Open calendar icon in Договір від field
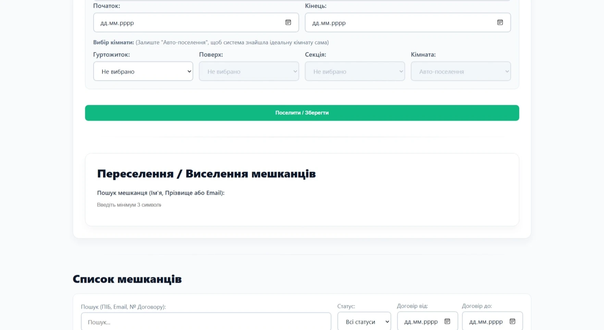The image size is (604, 330). 447,321
